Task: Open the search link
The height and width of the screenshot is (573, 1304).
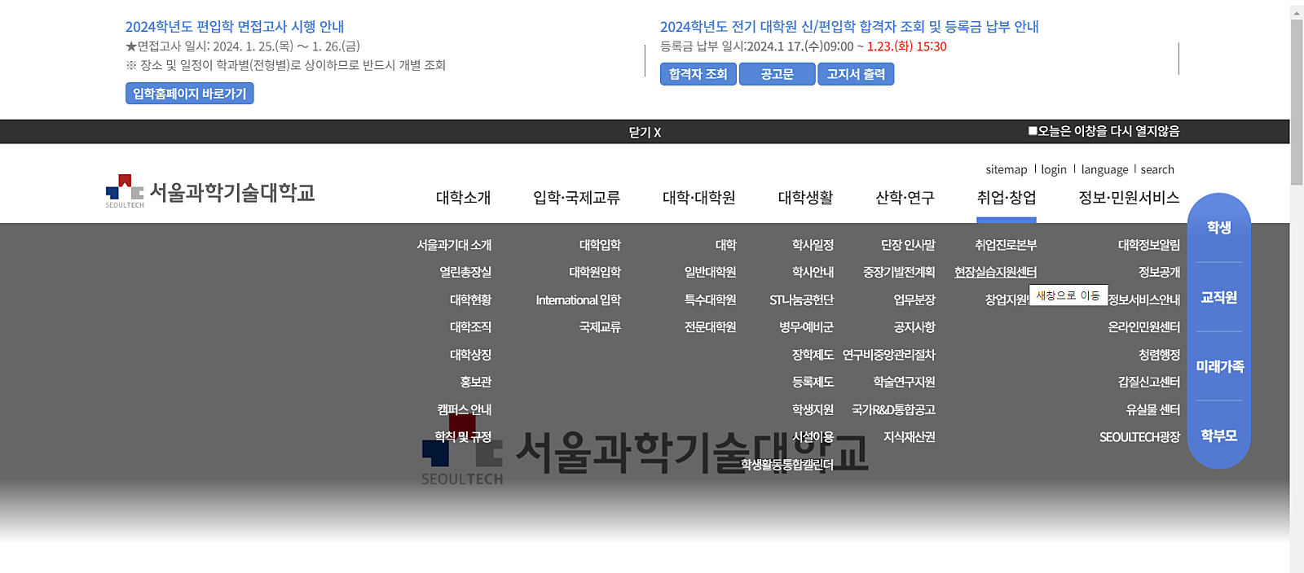Action: 1157,169
